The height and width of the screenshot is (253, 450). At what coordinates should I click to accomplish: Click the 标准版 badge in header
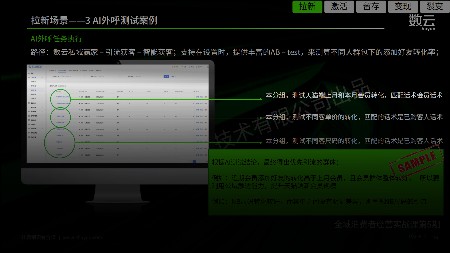click(x=175, y=67)
